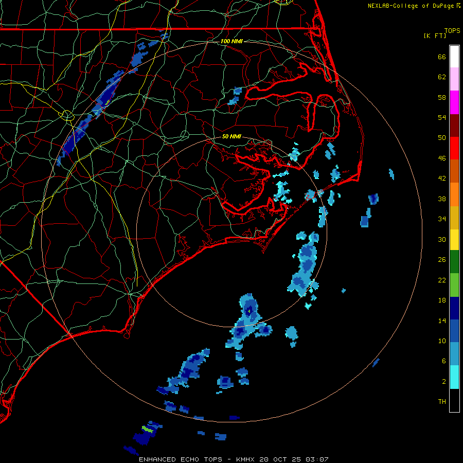463x463 pixels.
Task: Click ENHANCED ECHO TOPS in the caption
Action: (181, 459)
